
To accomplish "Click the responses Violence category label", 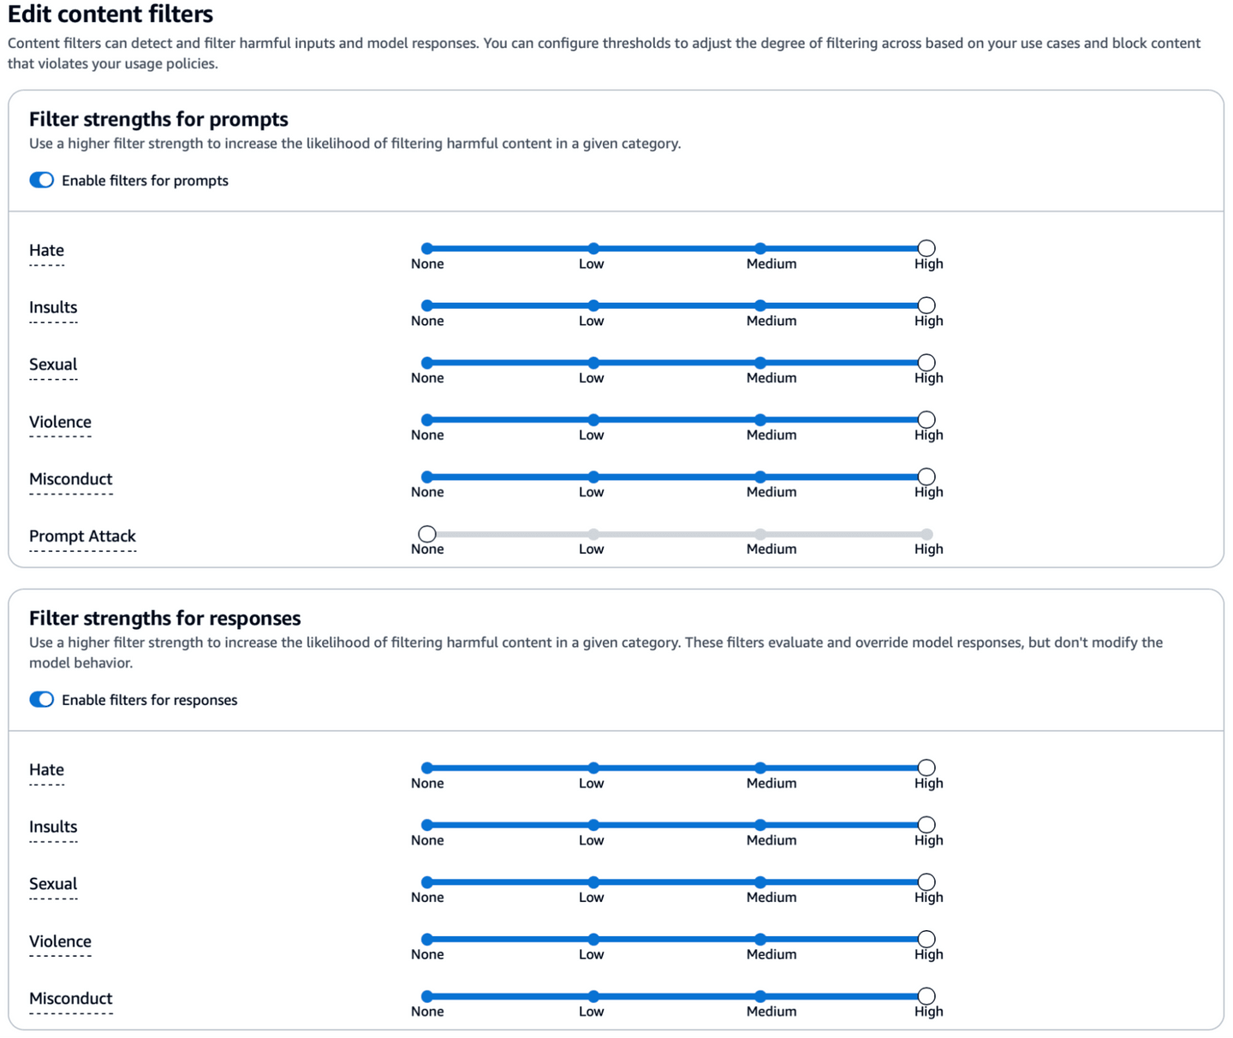I will (60, 941).
